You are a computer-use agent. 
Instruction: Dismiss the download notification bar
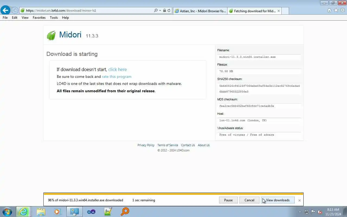299,200
